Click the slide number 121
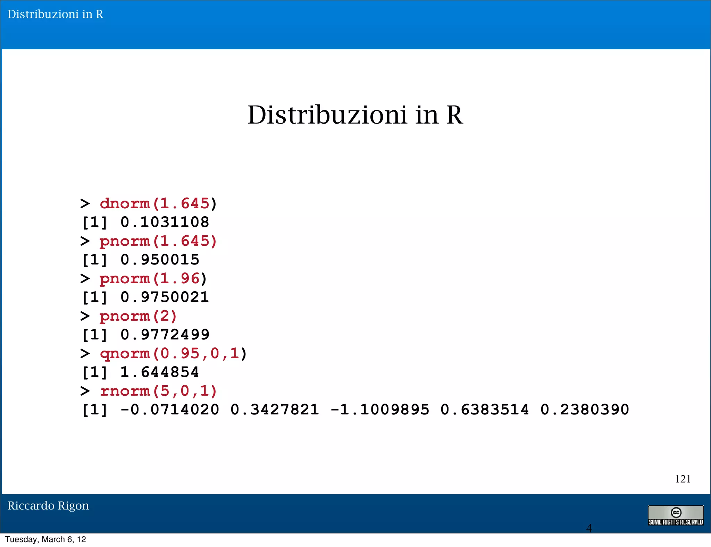This screenshot has width=711, height=547. point(683,479)
